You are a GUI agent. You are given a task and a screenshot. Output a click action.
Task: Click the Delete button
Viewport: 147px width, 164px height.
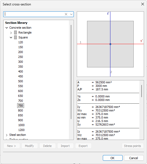pos(47,146)
